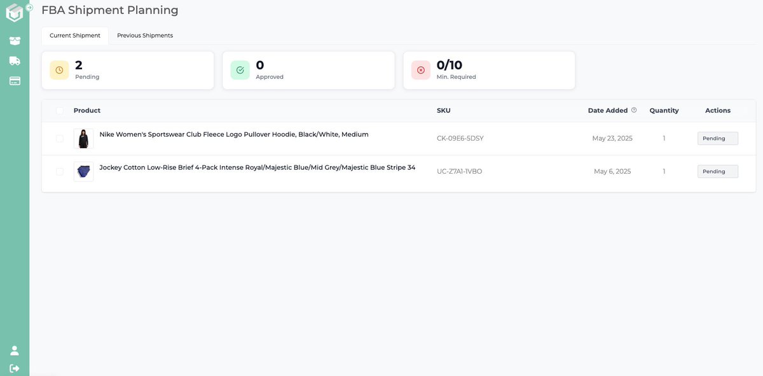Click the user profile icon at sidebar bottom
763x376 pixels.
[14, 349]
